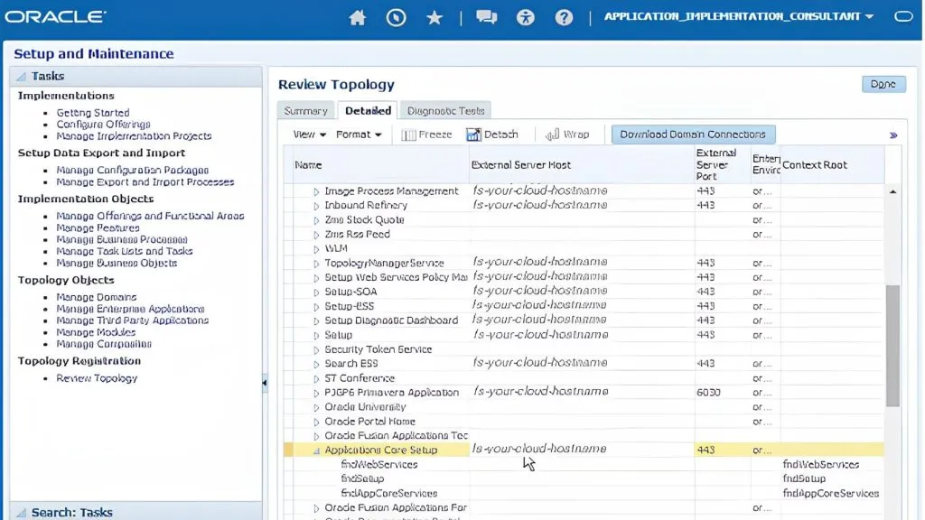Open Manage Third Party Applications link
Viewport: 925px width, 520px height.
coord(132,320)
